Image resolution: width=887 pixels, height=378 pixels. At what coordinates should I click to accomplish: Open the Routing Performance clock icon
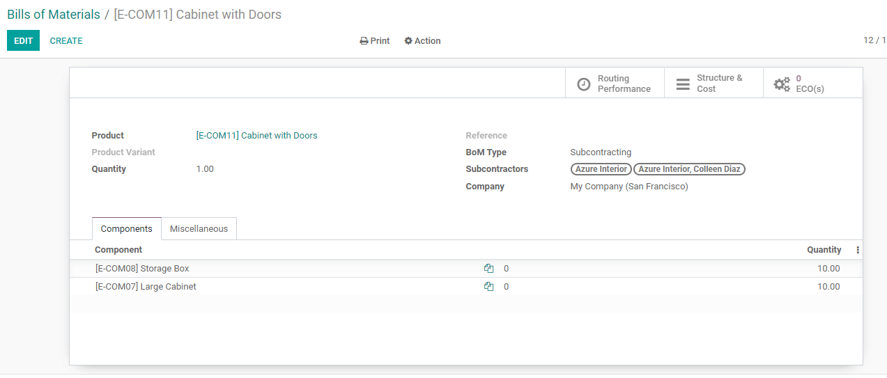[x=584, y=84]
